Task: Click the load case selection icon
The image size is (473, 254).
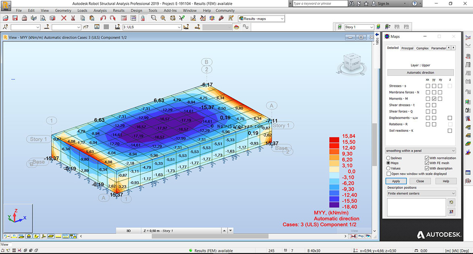Action: tap(117, 27)
